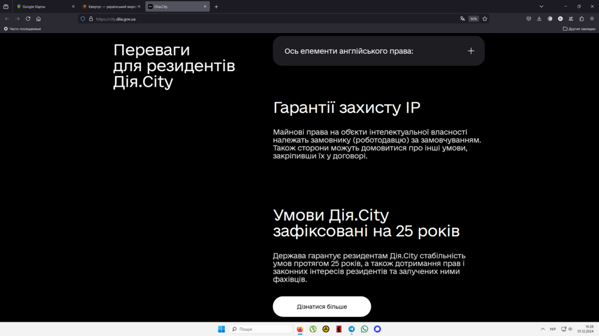Open Firefox from the taskbar
This screenshot has height=336, width=599.
tap(300, 329)
